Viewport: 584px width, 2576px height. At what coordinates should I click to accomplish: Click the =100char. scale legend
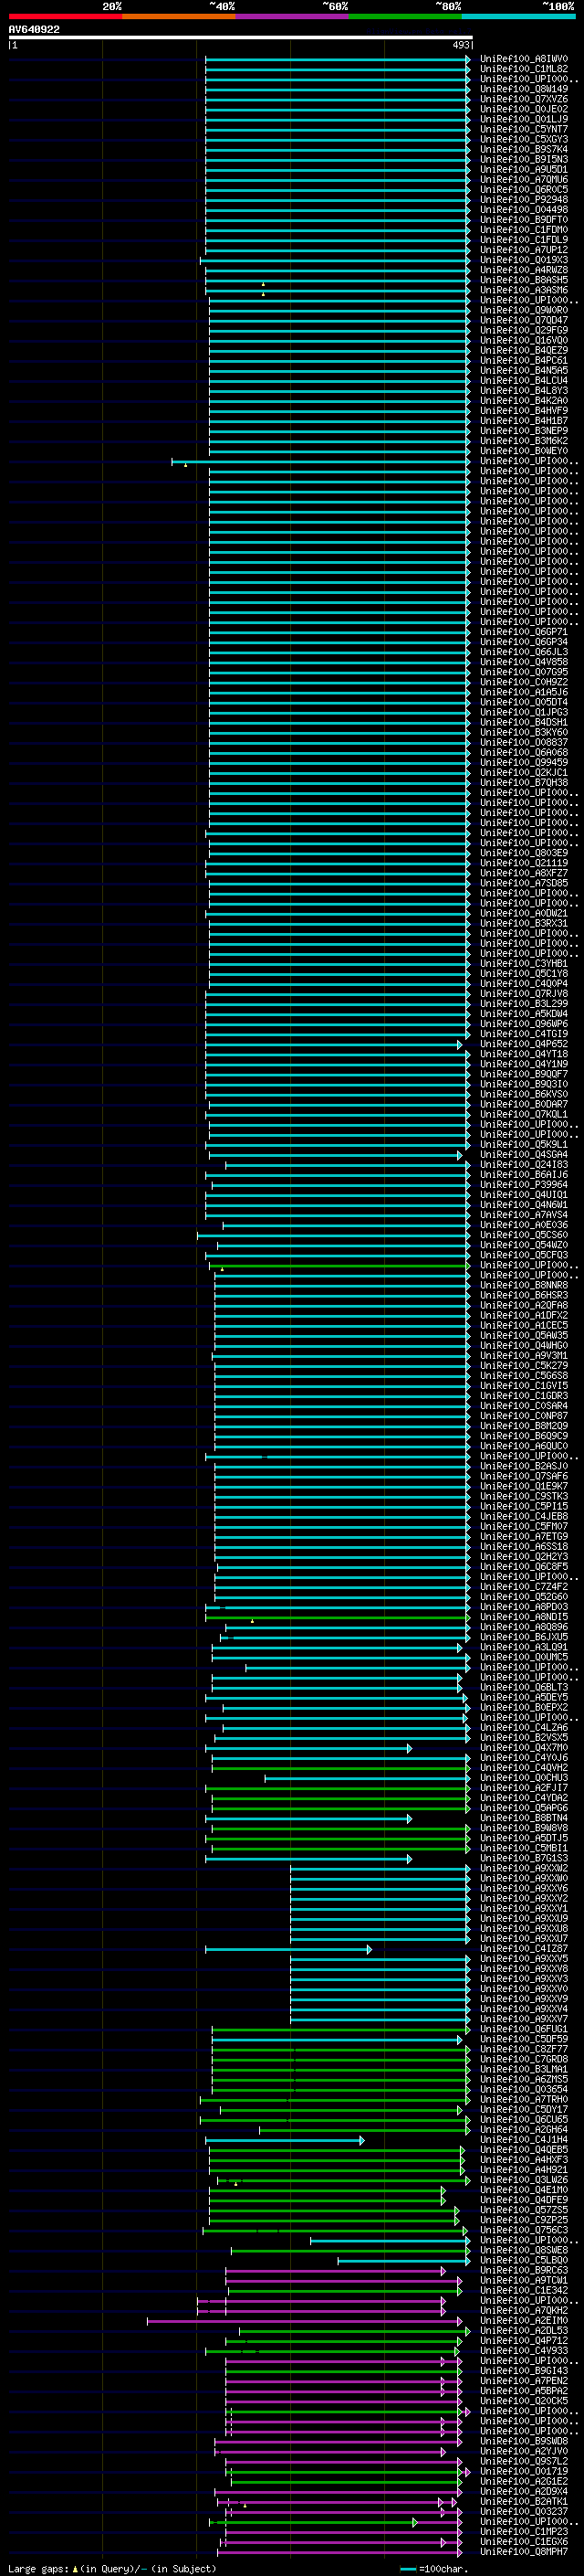click(x=434, y=2568)
